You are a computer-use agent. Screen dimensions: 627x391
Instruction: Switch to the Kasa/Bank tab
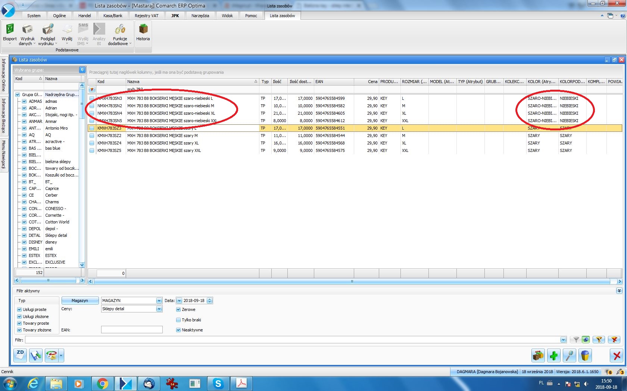[x=113, y=16]
